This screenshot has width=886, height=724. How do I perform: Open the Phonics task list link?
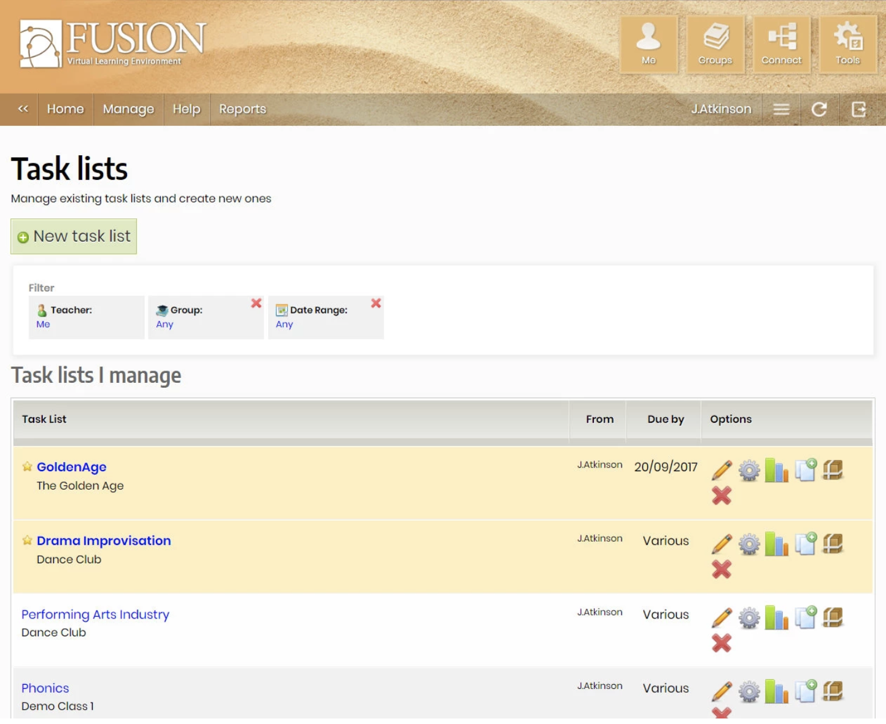[x=45, y=688]
